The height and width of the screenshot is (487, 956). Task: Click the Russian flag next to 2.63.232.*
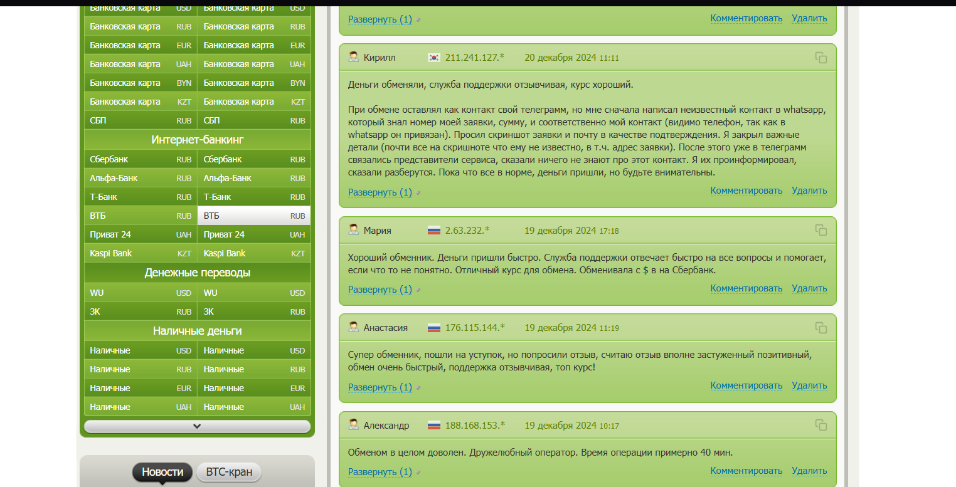coord(434,231)
